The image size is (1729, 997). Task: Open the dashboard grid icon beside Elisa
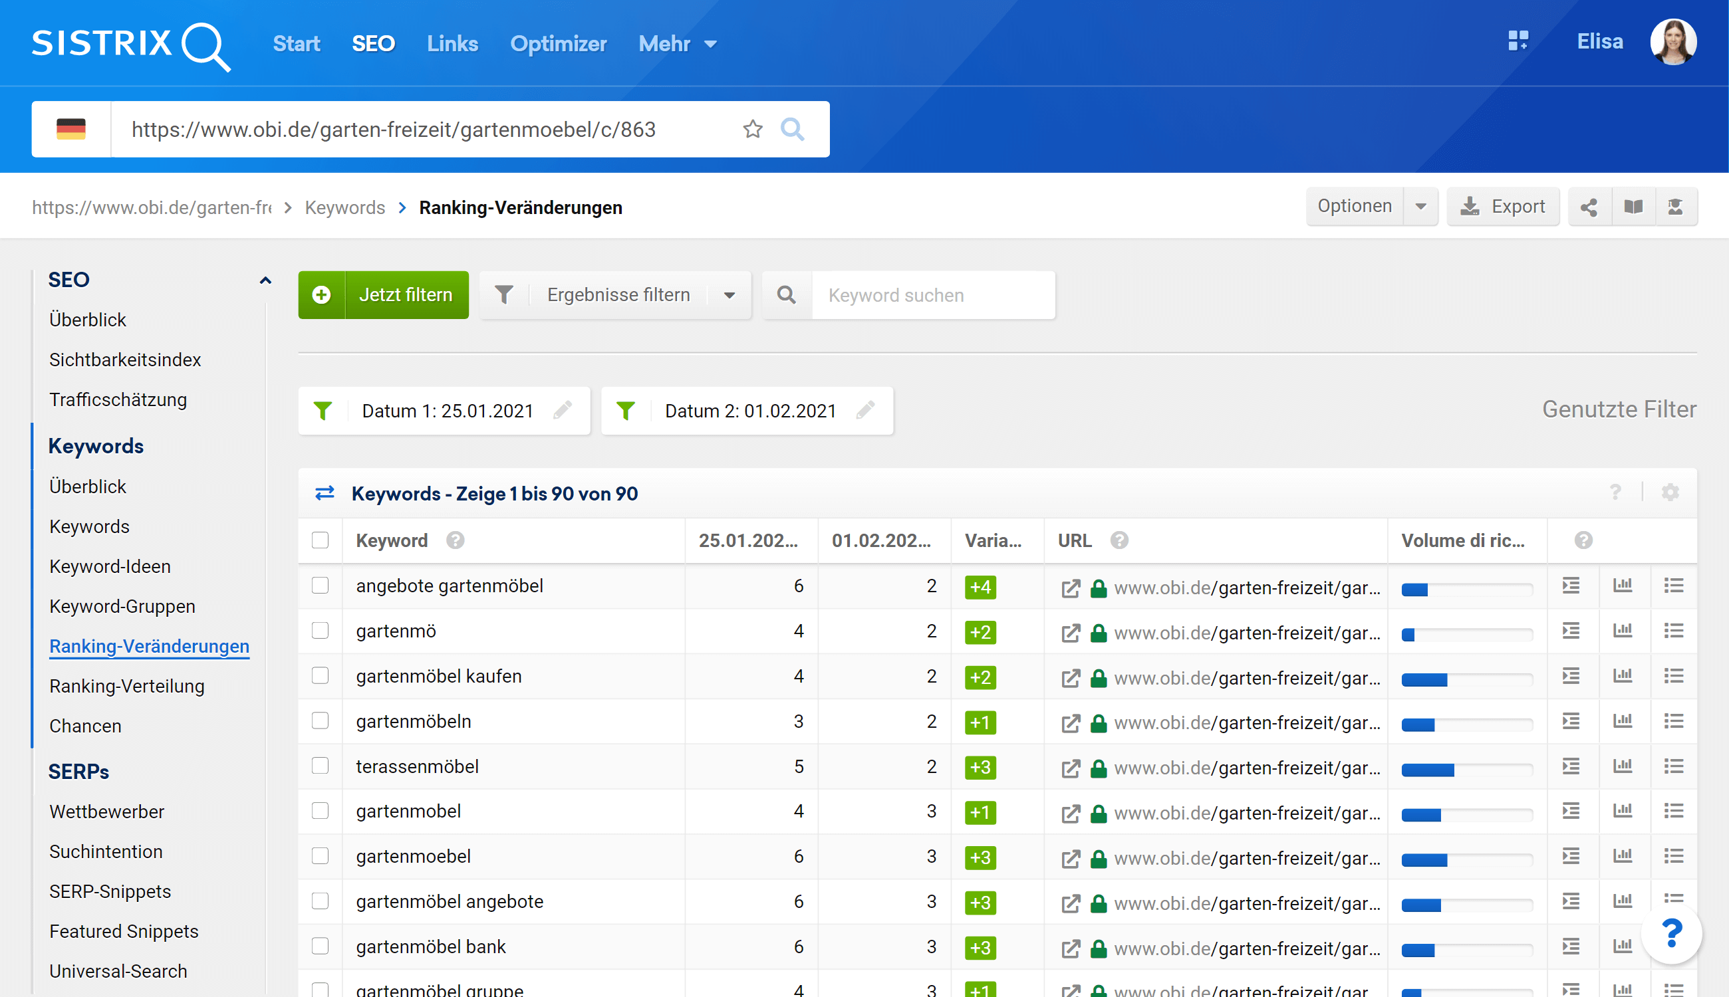coord(1518,41)
